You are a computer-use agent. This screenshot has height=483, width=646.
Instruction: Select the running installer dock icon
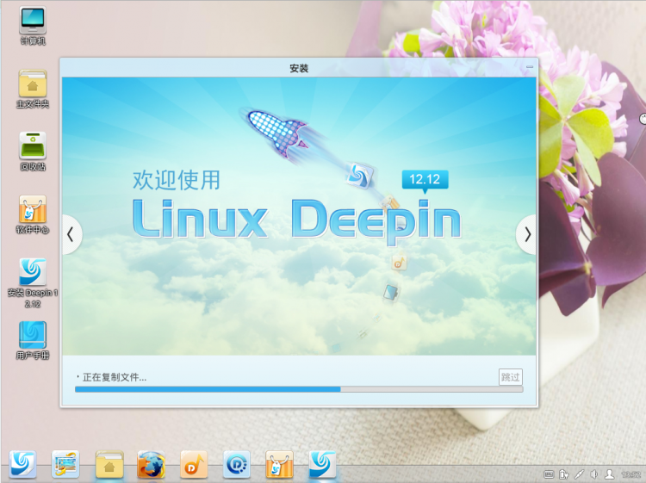pyautogui.click(x=323, y=464)
